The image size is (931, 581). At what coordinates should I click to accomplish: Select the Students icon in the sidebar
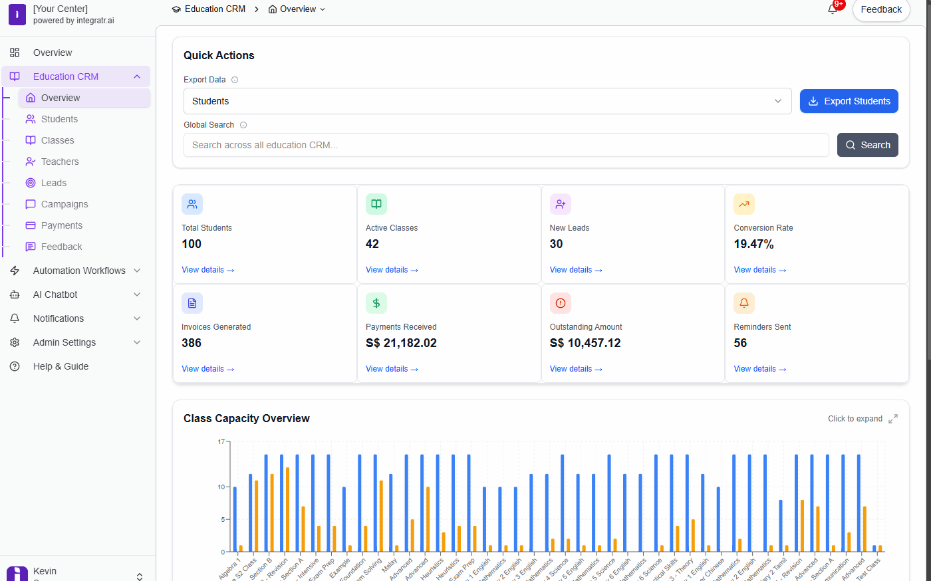(x=31, y=118)
